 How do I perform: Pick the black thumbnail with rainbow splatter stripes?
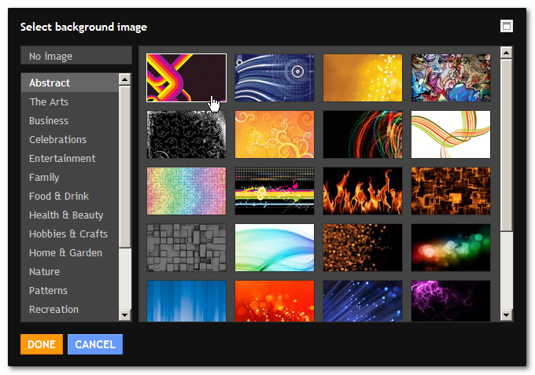pos(275,191)
